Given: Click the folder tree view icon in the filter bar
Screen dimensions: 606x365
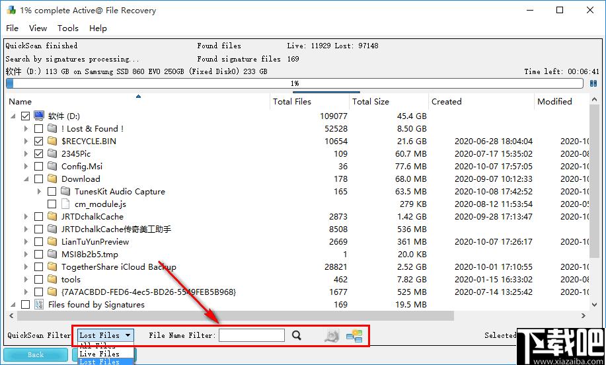Looking at the screenshot, I should click(x=354, y=336).
